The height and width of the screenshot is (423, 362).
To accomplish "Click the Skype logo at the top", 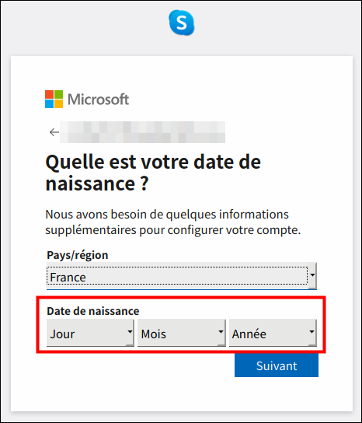I will (x=182, y=23).
